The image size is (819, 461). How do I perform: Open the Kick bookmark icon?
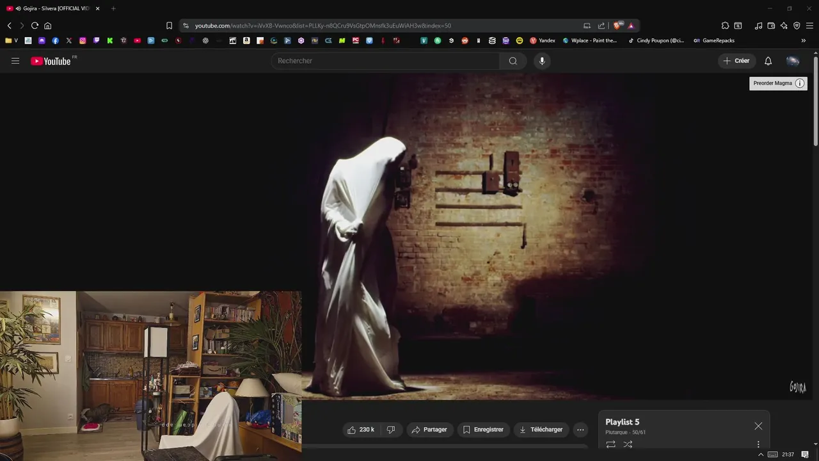click(110, 40)
